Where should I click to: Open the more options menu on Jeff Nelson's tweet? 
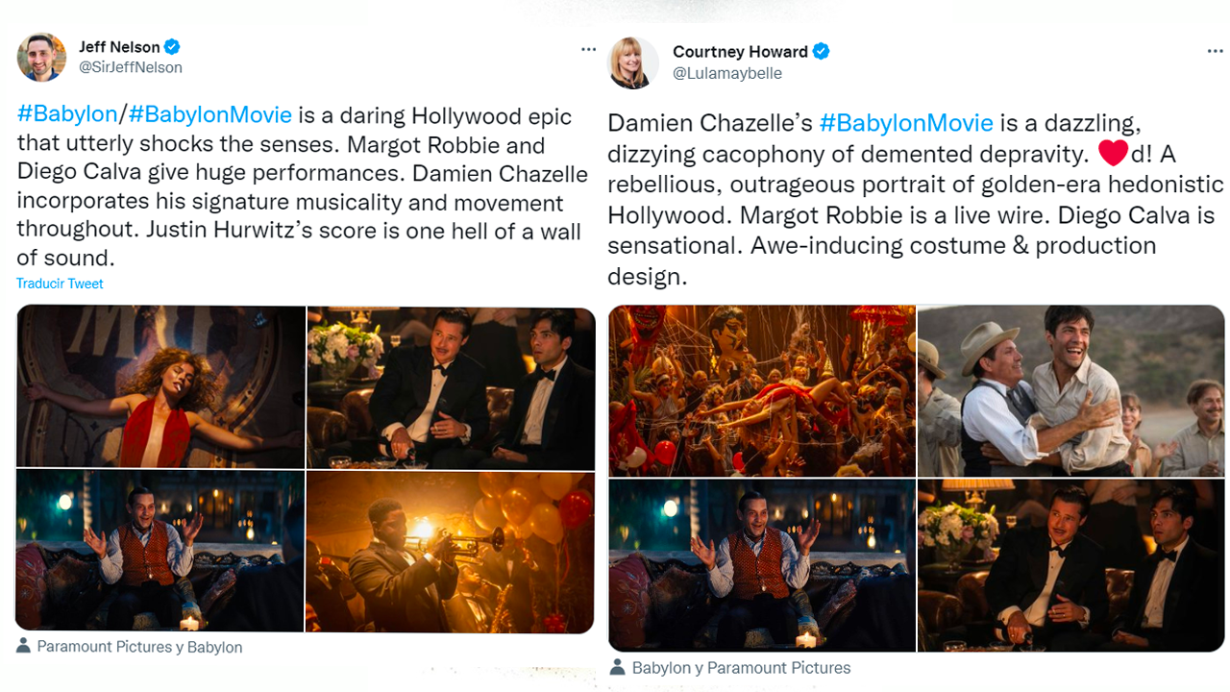pyautogui.click(x=587, y=48)
